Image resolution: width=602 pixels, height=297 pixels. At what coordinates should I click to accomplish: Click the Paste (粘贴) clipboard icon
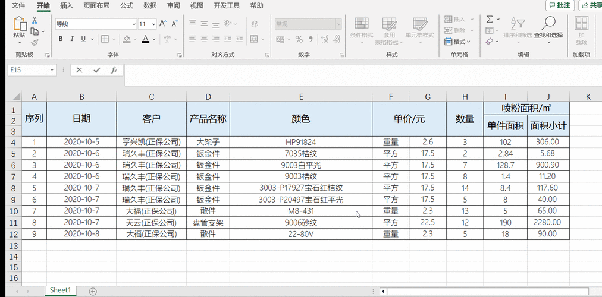point(20,24)
